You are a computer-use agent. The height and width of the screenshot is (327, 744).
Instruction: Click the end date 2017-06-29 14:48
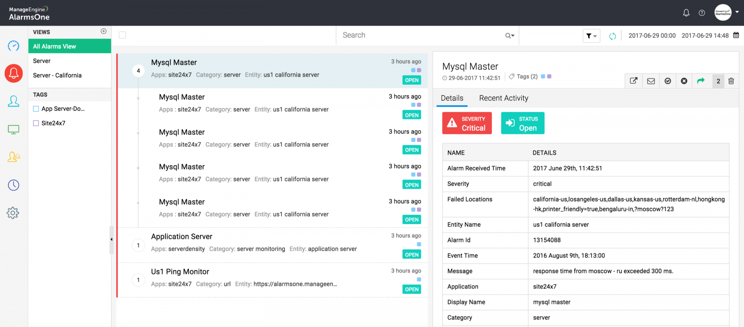(705, 36)
